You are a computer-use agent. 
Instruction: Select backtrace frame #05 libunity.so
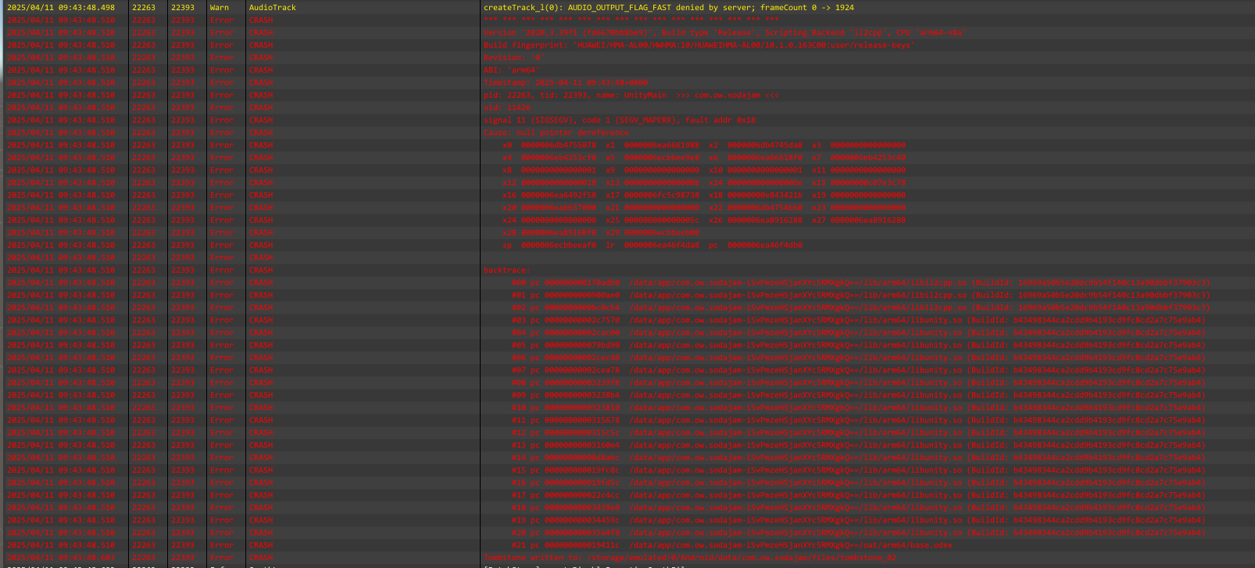click(x=859, y=345)
